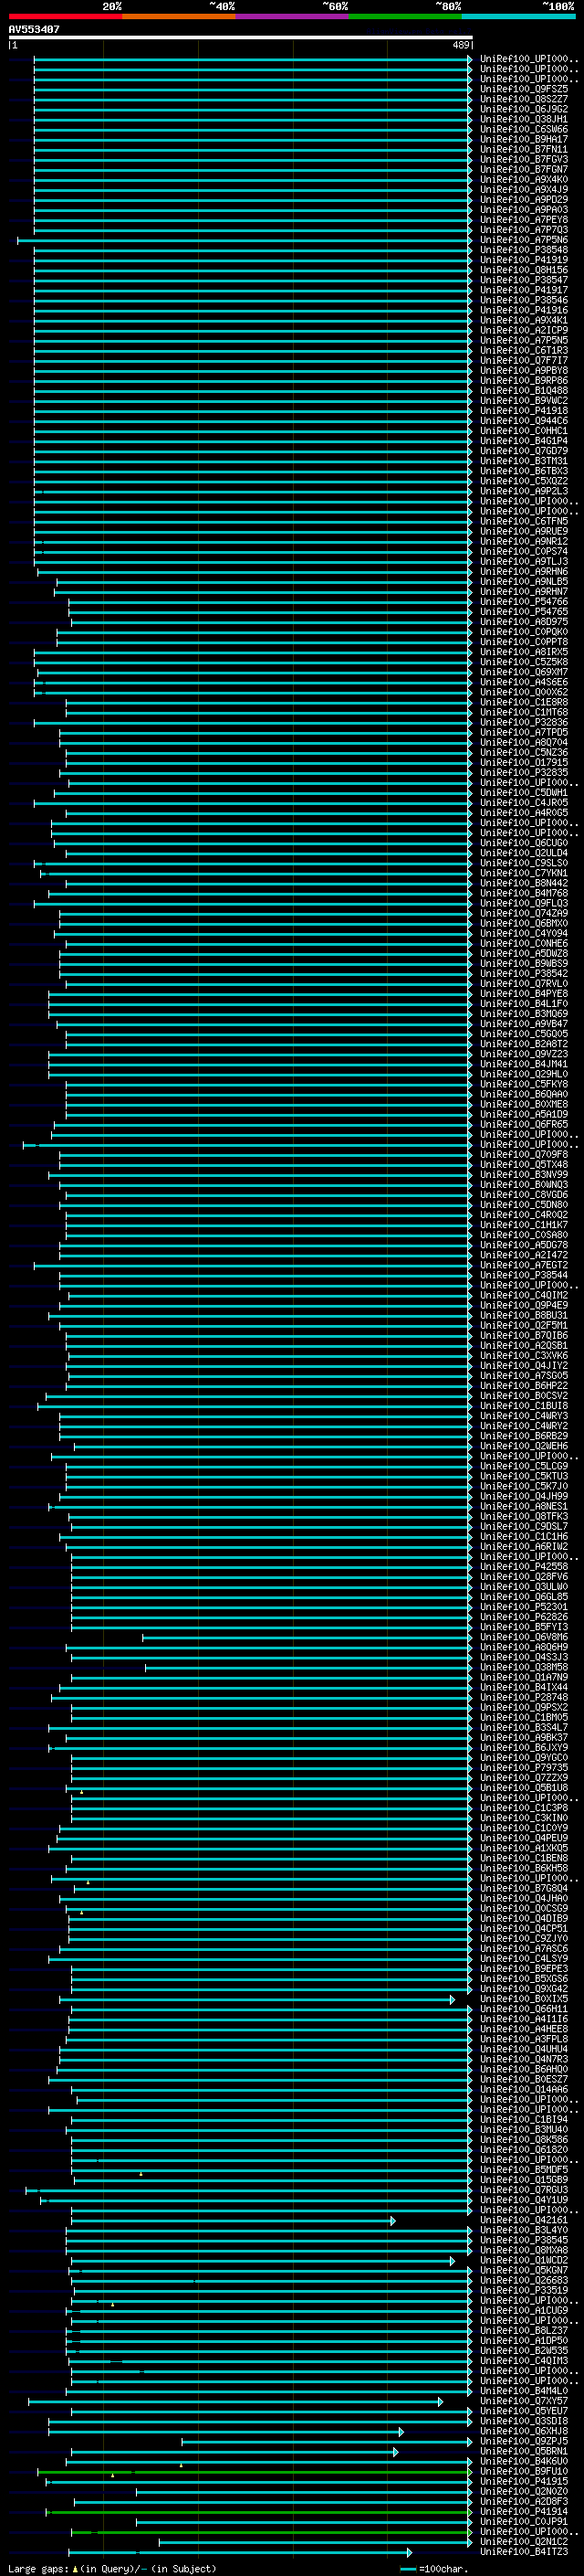The width and height of the screenshot is (584, 2576).
Task: Click the green ~80% legend segment
Action: click(405, 16)
